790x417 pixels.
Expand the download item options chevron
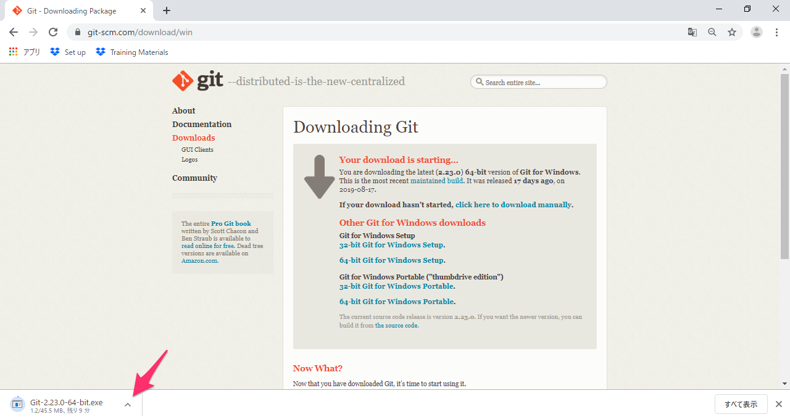128,405
